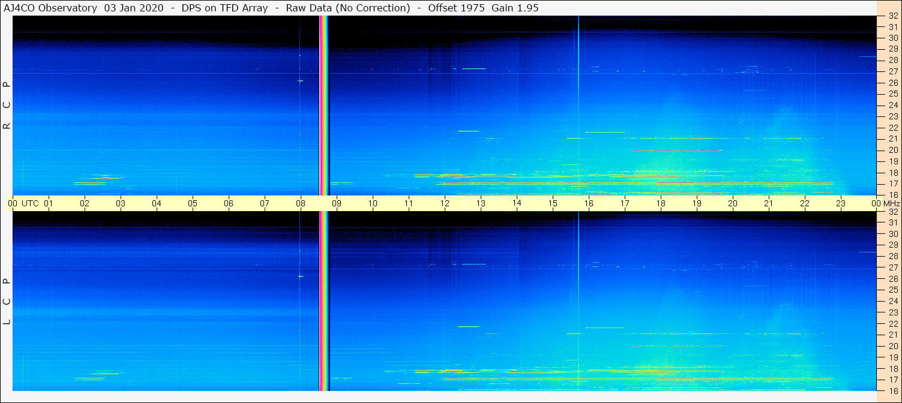Click hour 11 on the UTC time axis
902x403 pixels.
coord(409,203)
